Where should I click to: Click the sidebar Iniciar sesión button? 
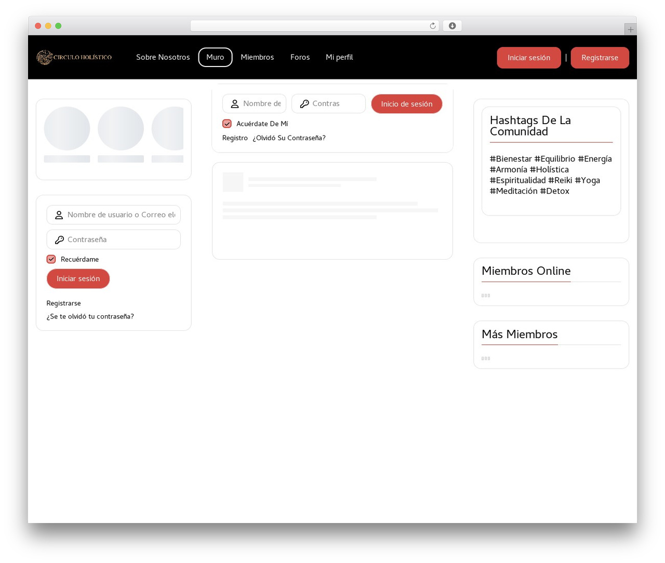78,278
